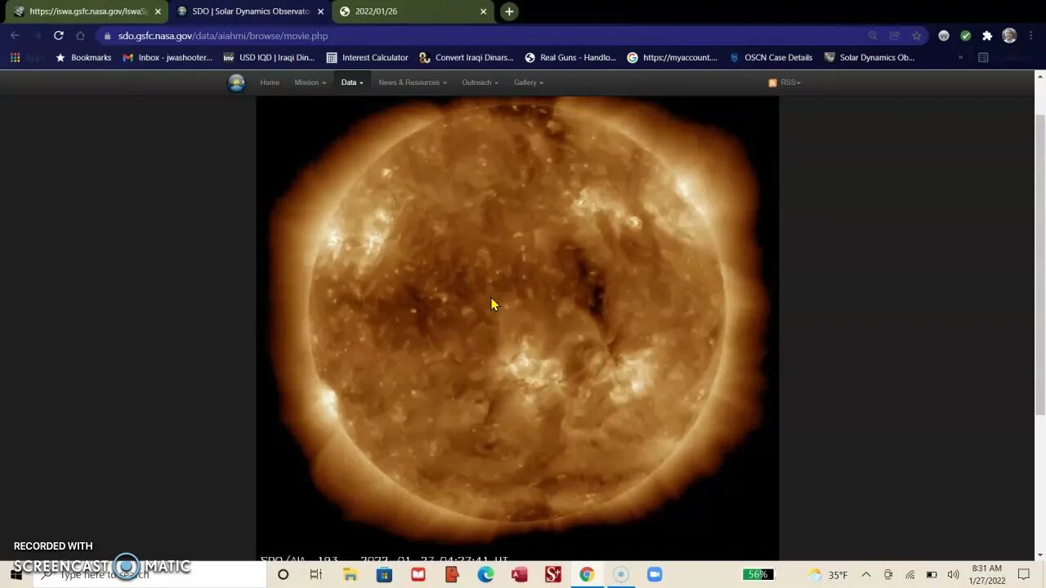Screen dimensions: 1046x588
Task: Open the RSS feed dropdown
Action: pos(784,82)
